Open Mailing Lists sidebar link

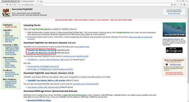pos(10,39)
